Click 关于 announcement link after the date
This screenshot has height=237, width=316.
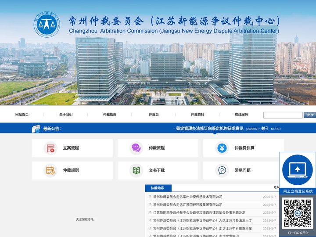(x=264, y=129)
